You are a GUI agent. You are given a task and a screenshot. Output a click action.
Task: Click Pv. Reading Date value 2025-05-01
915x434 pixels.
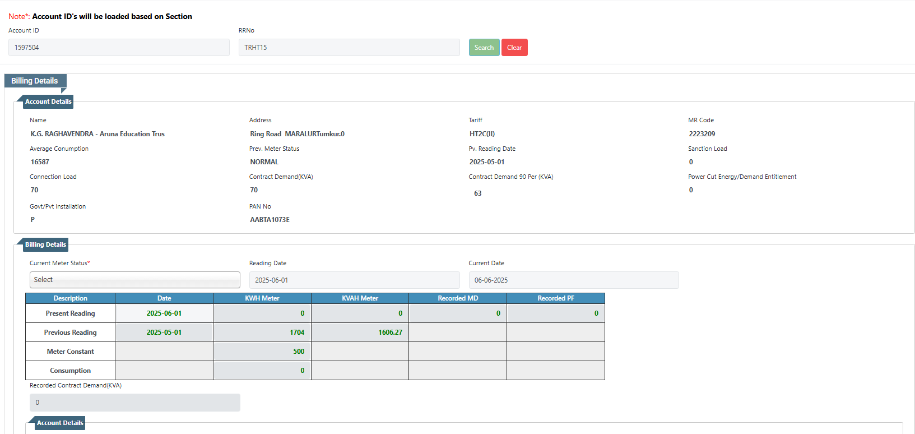[x=487, y=162]
